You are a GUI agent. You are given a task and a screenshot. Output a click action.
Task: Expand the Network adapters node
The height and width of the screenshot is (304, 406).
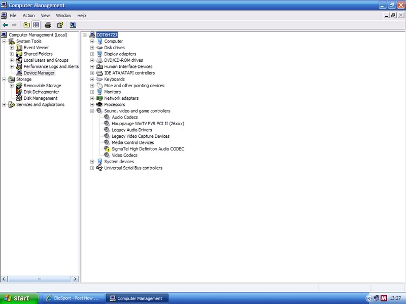pyautogui.click(x=92, y=98)
